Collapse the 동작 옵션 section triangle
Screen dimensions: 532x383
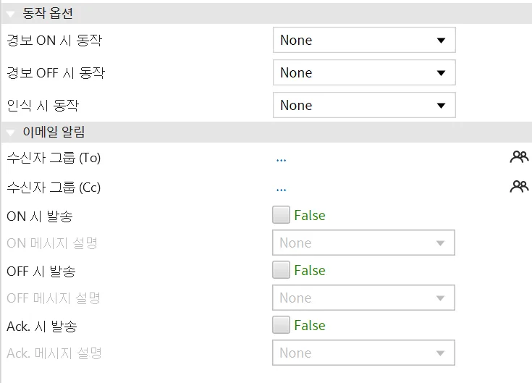coord(11,14)
